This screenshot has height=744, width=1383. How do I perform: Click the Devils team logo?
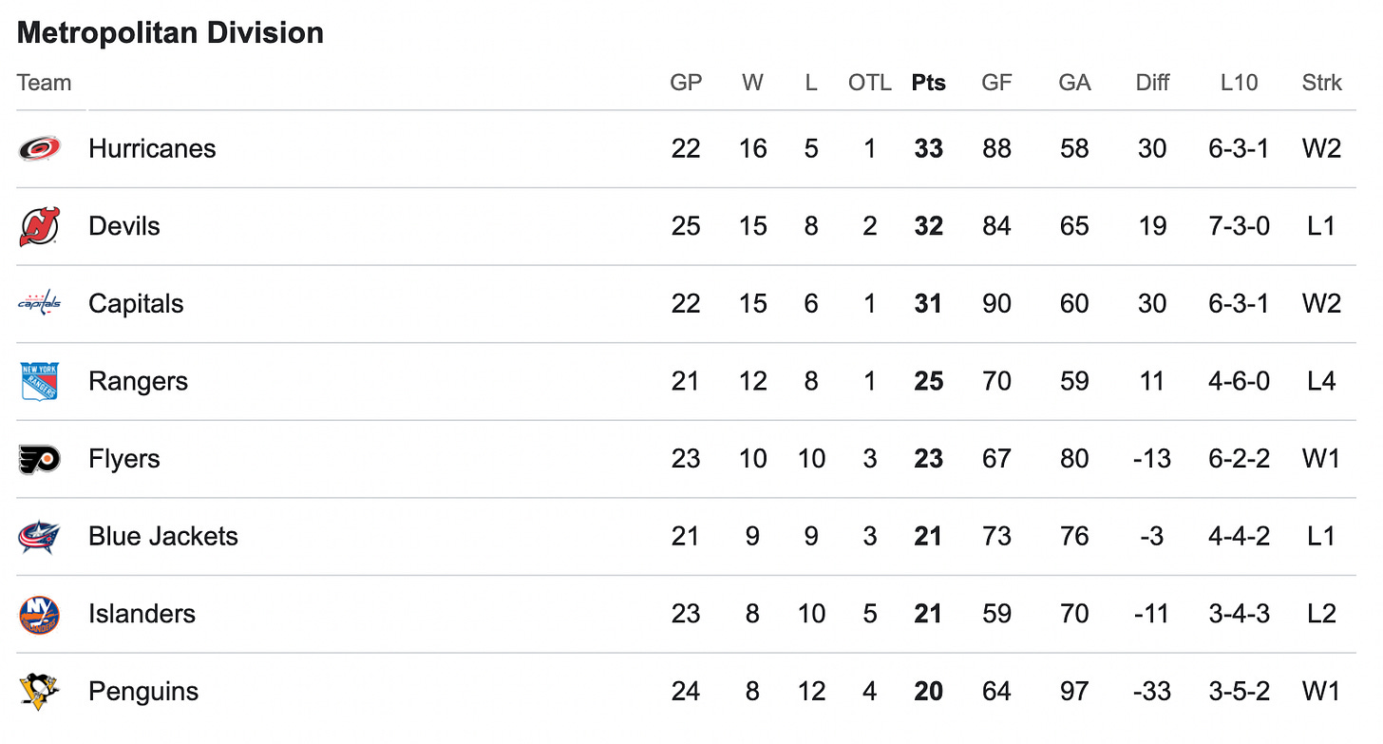39,226
